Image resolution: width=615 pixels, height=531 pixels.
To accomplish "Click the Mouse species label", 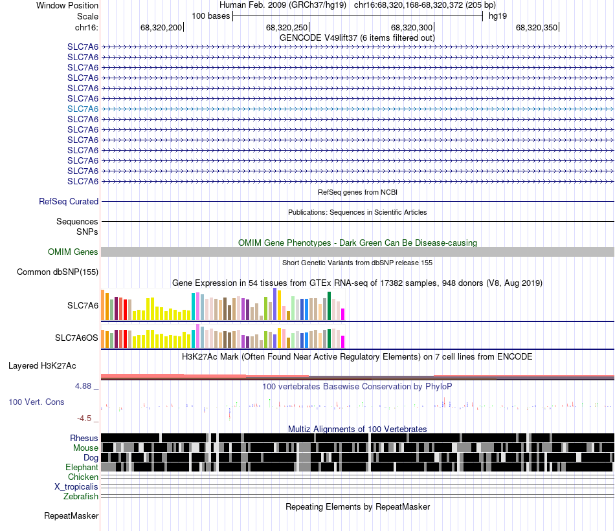I will coord(85,448).
